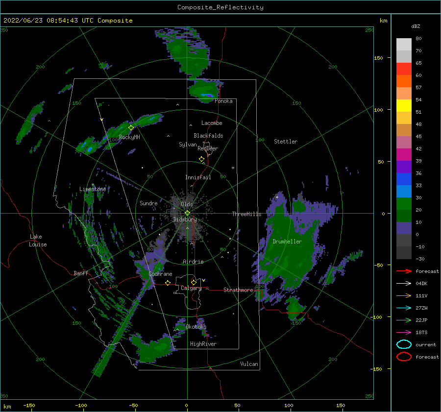
Task: Click the Vulcan label
Action: (x=249, y=364)
